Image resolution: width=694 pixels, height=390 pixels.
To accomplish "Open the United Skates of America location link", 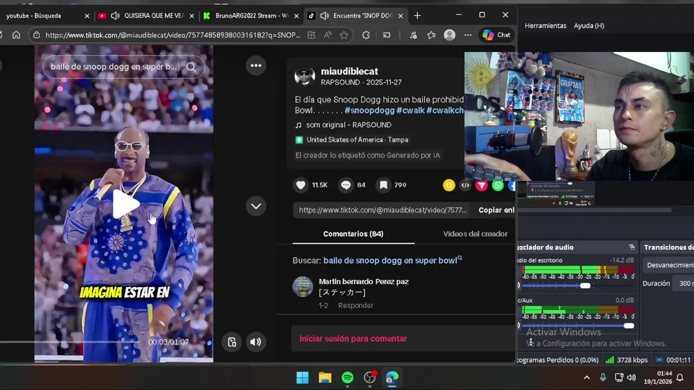I will tap(357, 140).
